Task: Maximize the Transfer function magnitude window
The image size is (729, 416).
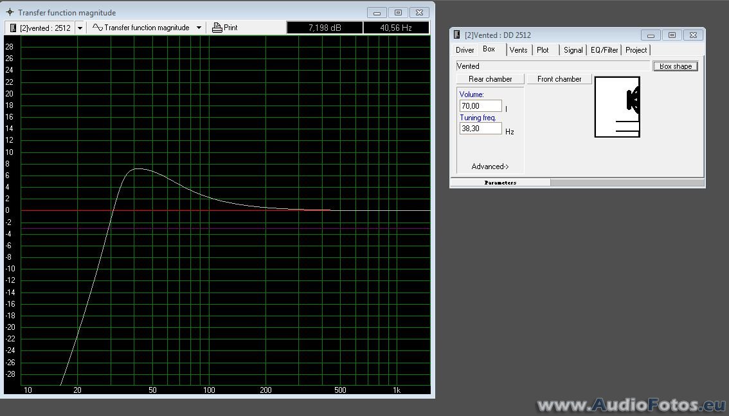Action: point(398,13)
